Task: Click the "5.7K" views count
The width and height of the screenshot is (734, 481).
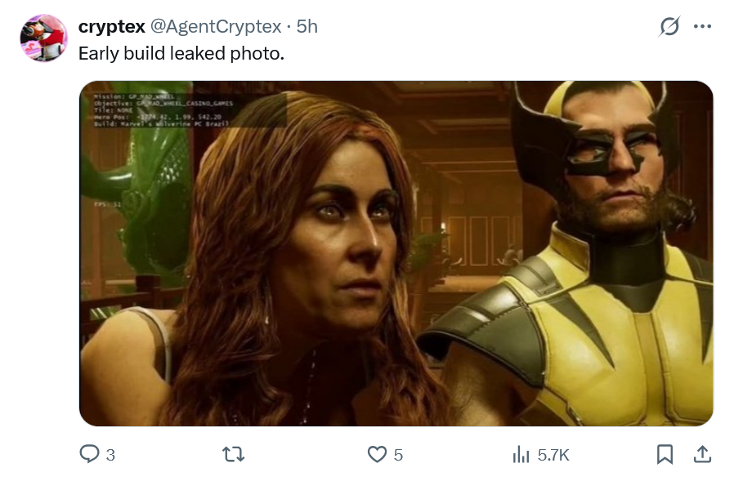Action: (553, 455)
